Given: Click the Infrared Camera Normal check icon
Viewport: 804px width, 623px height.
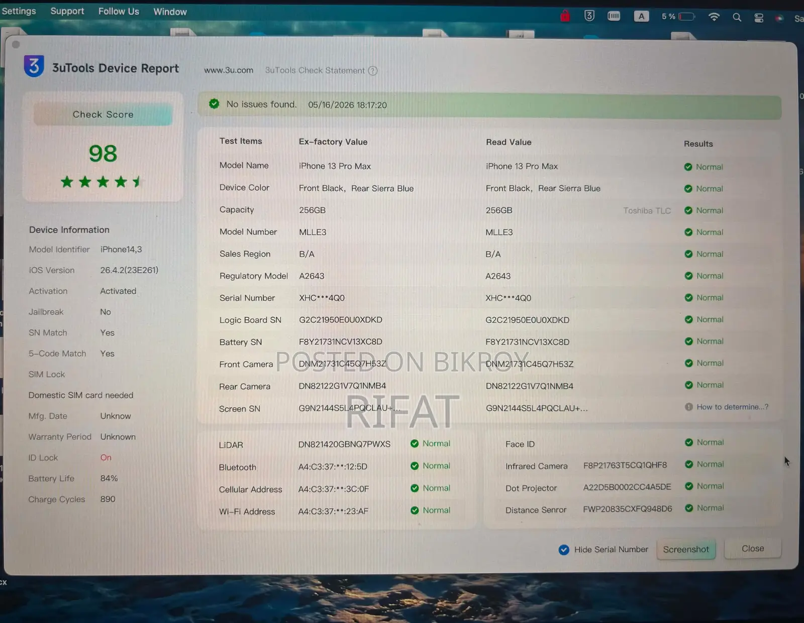Looking at the screenshot, I should tap(689, 464).
